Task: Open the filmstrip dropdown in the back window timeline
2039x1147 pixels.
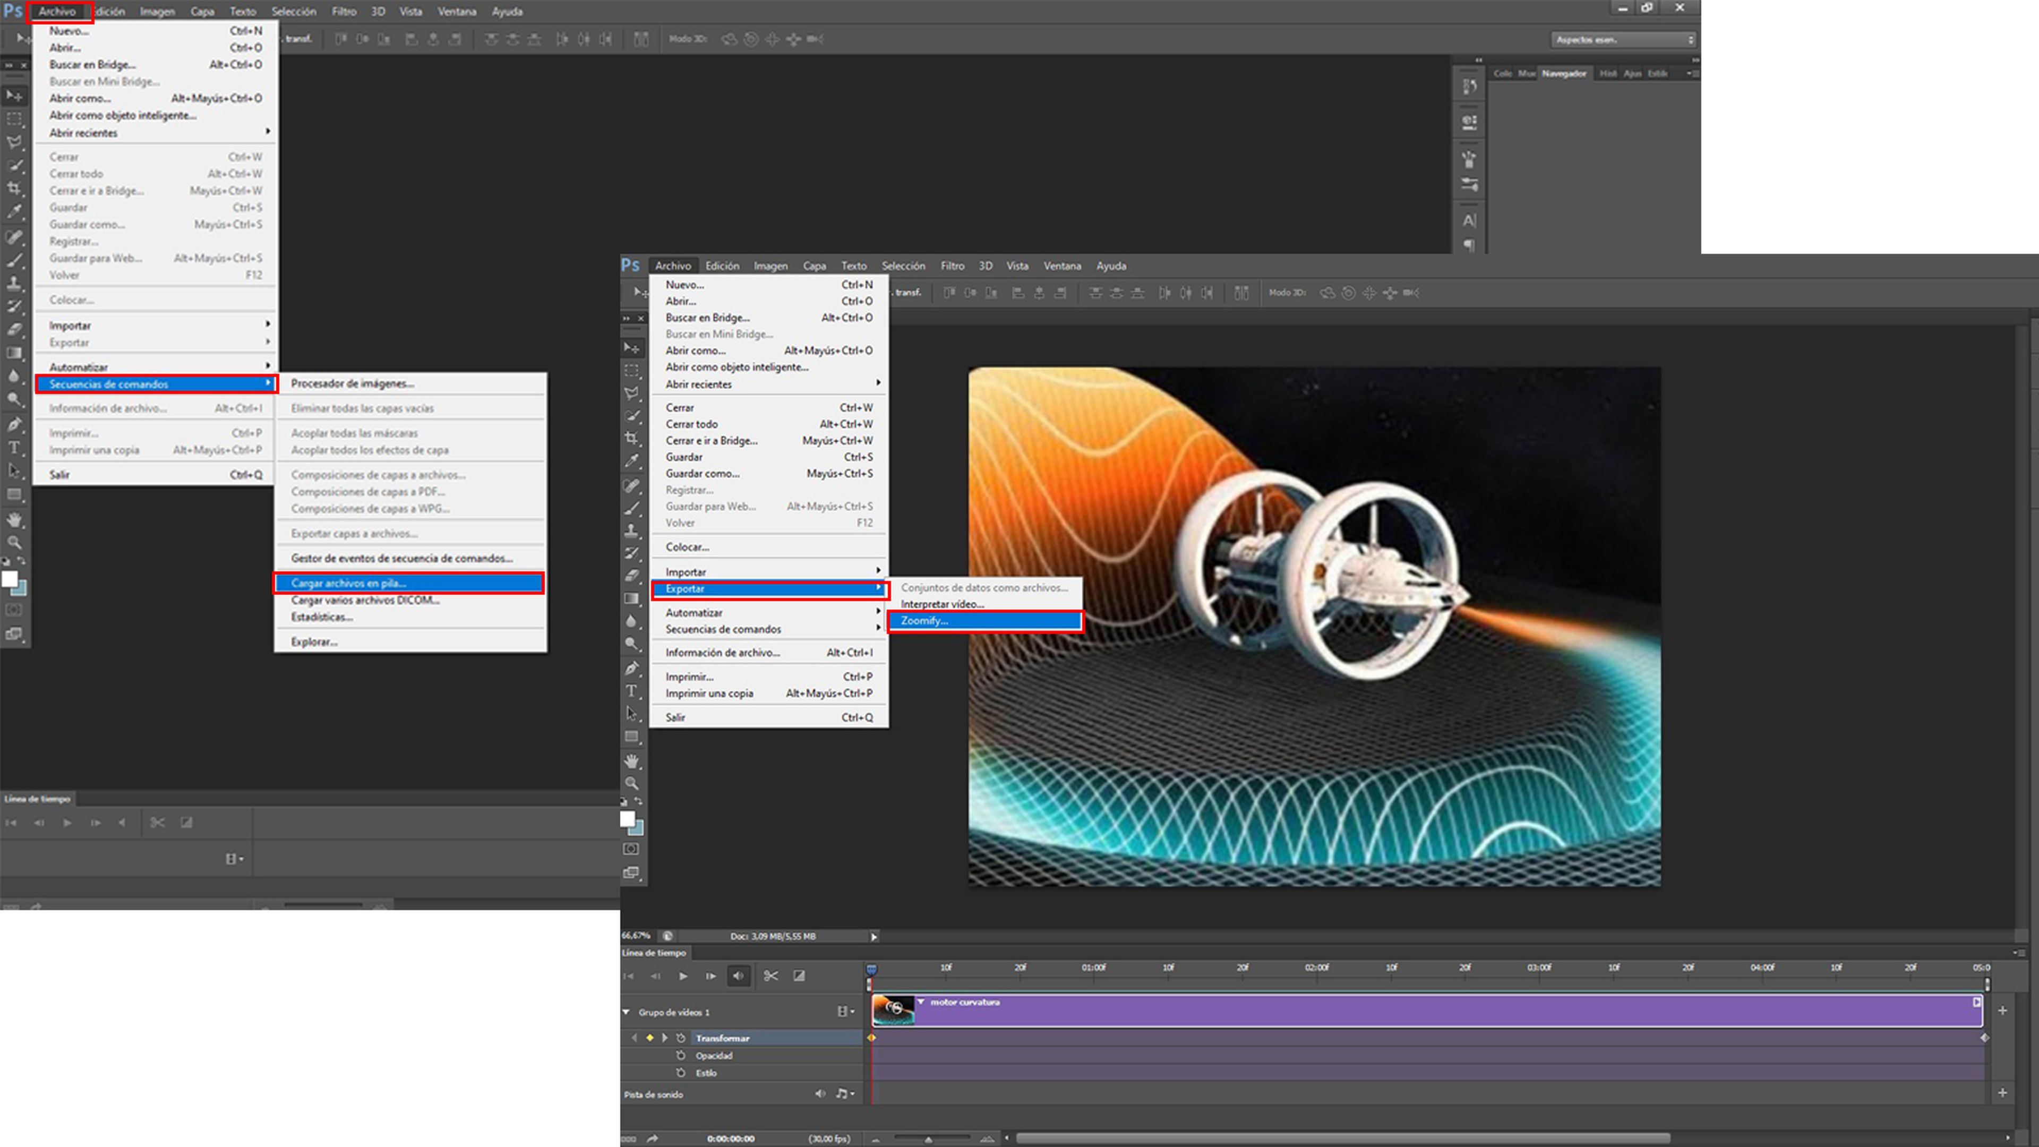Action: pos(234,859)
